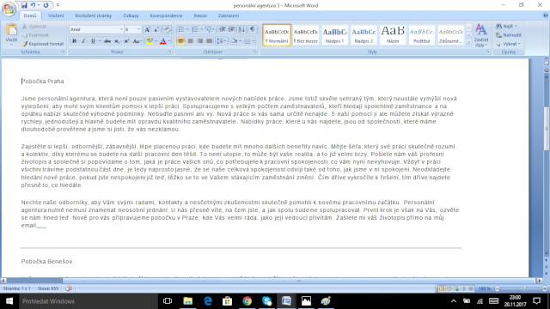The width and height of the screenshot is (550, 309).
Task: Click the Sort icon in paragraph group
Action: click(241, 29)
